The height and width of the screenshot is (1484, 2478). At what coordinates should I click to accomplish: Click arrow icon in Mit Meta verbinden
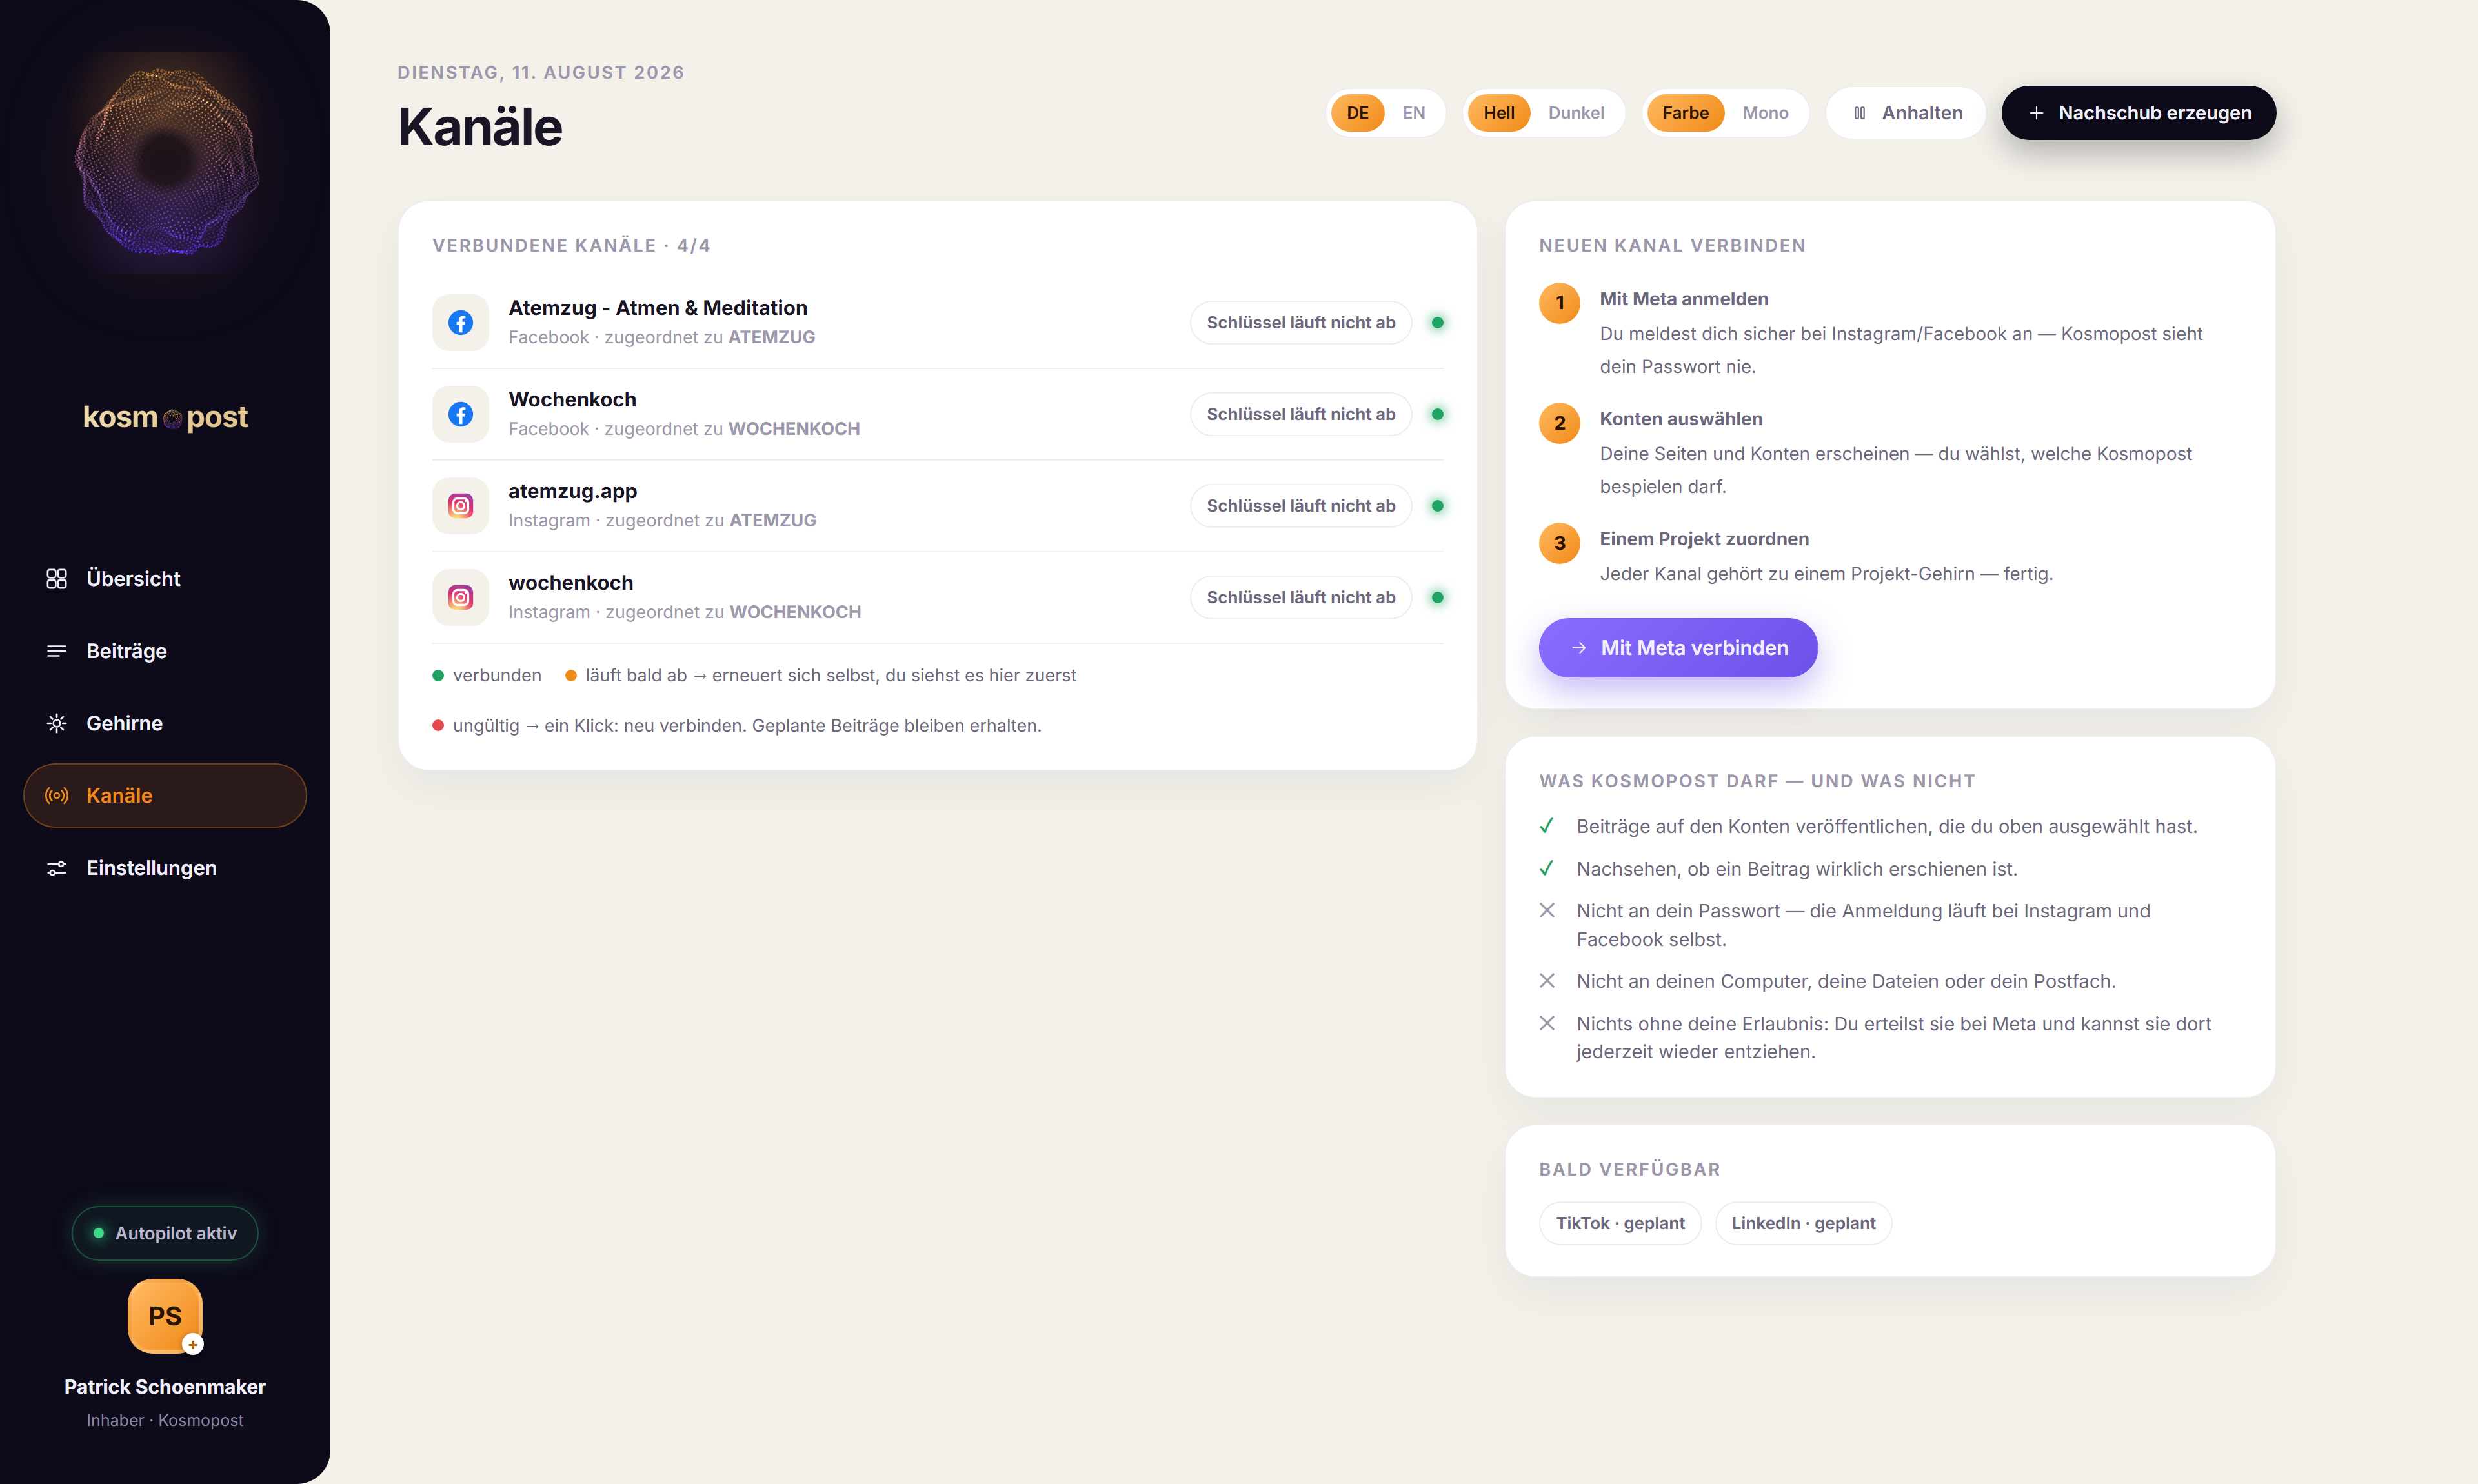pyautogui.click(x=1579, y=648)
